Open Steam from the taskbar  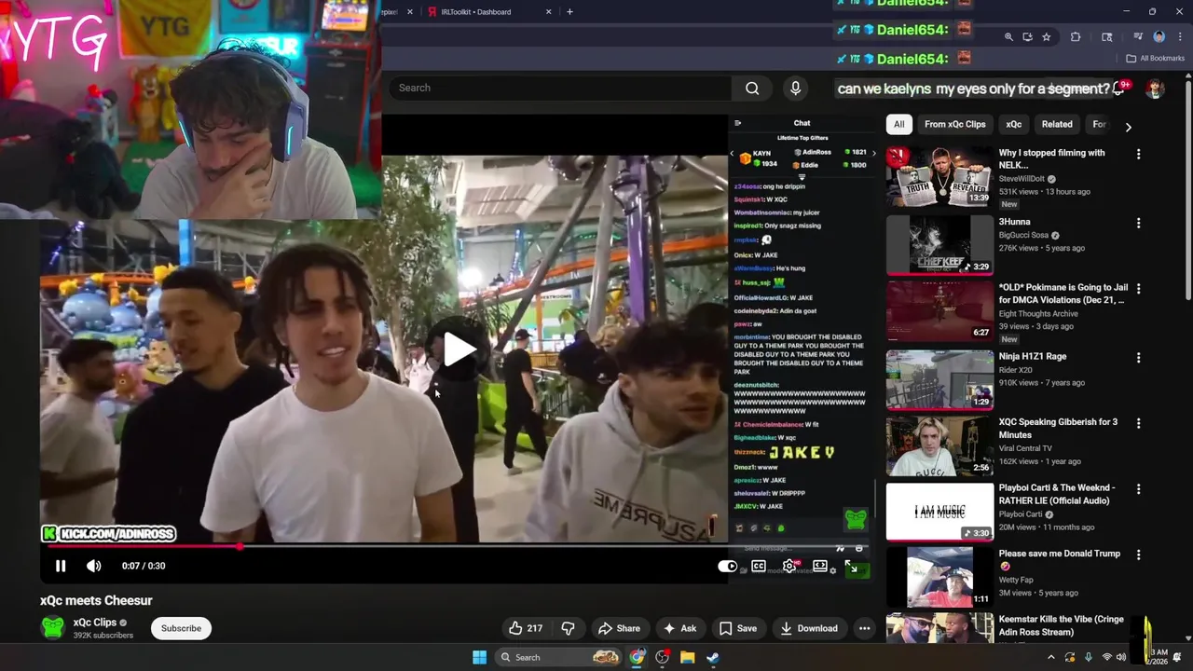[712, 657]
